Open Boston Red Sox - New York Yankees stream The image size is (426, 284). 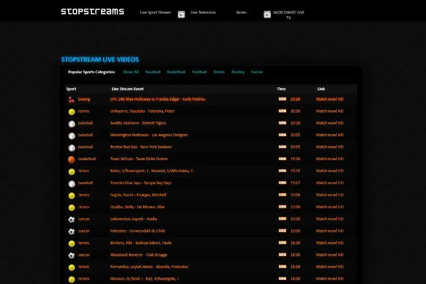coord(141,147)
